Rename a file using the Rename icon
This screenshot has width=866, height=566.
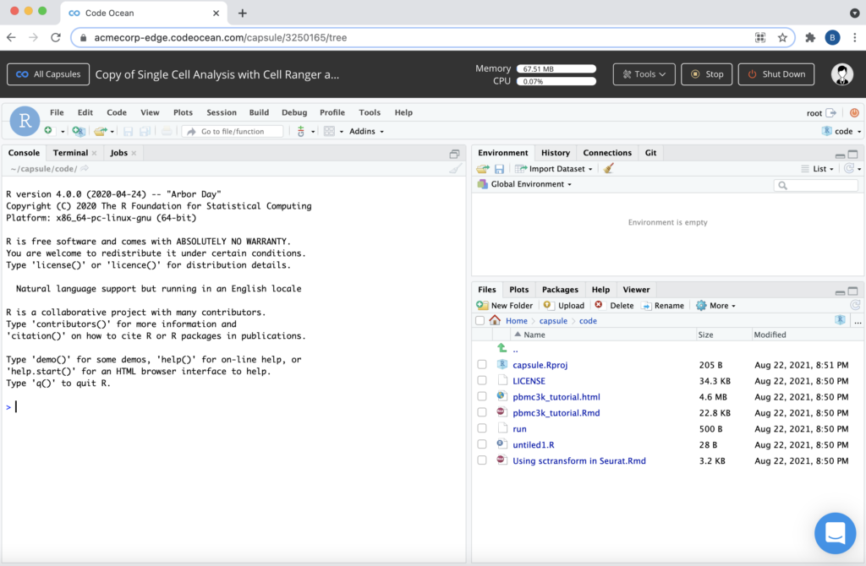click(x=649, y=305)
